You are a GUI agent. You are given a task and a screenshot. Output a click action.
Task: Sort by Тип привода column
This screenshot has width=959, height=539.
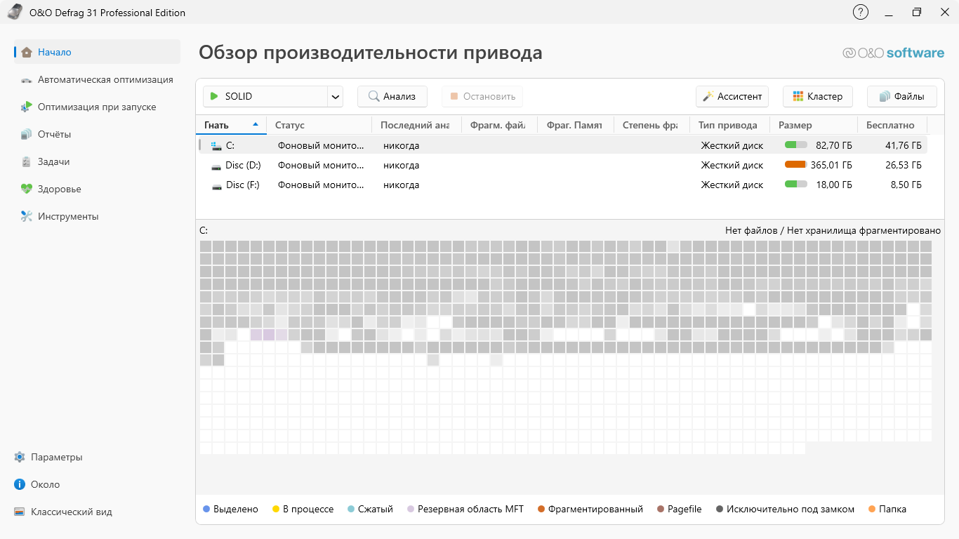[x=729, y=125]
